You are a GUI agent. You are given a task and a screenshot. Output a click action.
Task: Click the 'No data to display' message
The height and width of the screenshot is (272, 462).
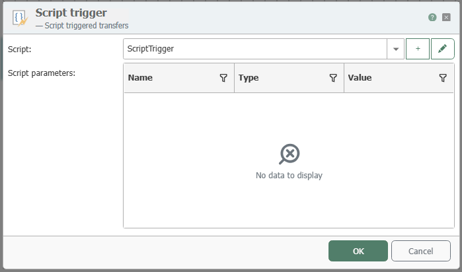pos(289,176)
